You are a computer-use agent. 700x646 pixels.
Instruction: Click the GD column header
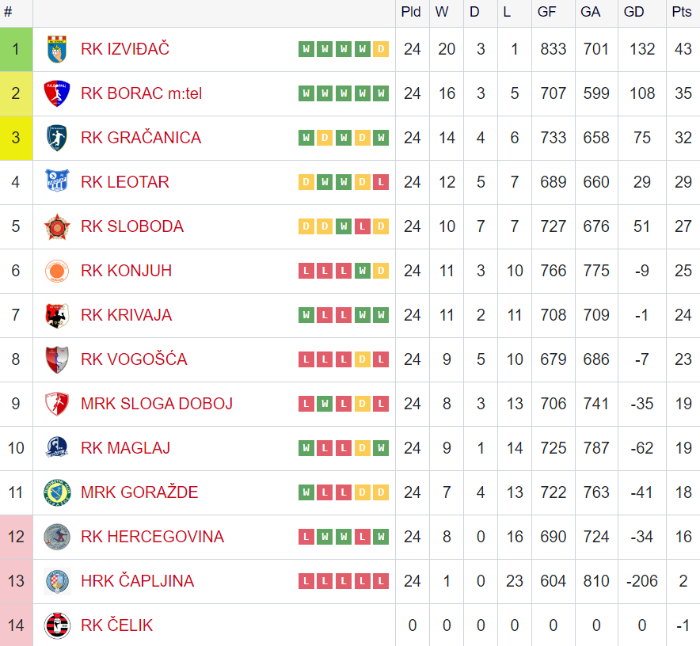click(633, 12)
